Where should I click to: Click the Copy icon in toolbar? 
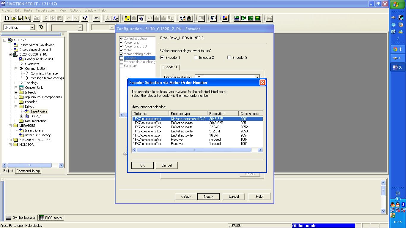pos(53,18)
